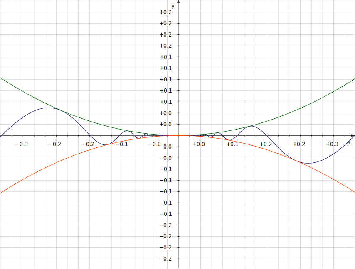Click the blue curve's trough left of −0.1

point(106,145)
